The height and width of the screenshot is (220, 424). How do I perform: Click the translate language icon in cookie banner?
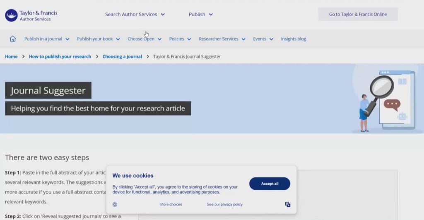(x=288, y=204)
